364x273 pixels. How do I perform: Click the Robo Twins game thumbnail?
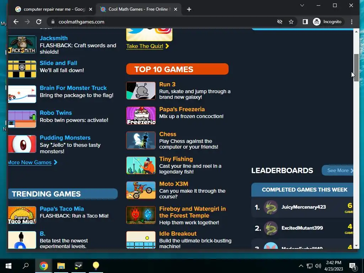pos(22,119)
